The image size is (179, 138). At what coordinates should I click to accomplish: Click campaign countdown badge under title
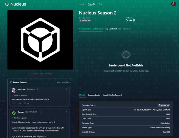coord(85,21)
